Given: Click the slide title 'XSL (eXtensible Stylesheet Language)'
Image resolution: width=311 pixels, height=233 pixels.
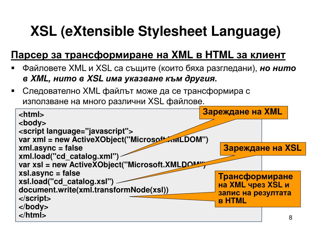Looking at the screenshot, I should point(155,31).
